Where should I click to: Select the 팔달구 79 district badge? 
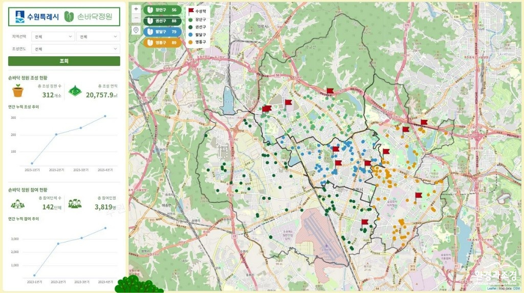[x=162, y=32]
